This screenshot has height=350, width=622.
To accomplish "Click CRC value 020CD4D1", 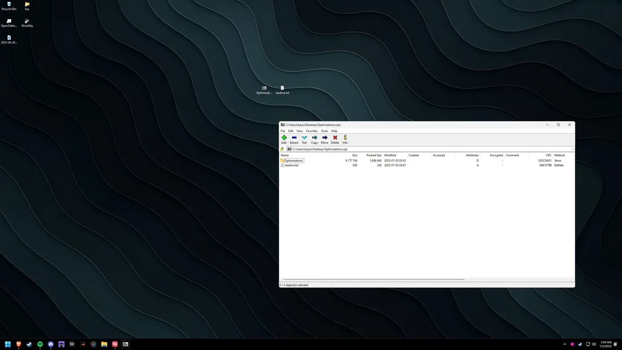I will [545, 160].
